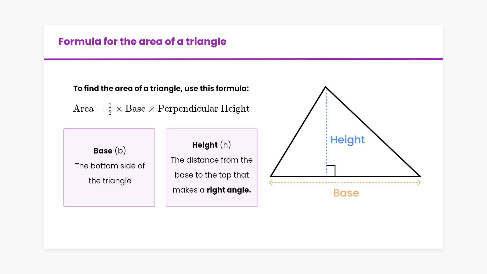Click the equals sign in the formula
Image resolution: width=487 pixels, height=274 pixels.
coord(100,109)
